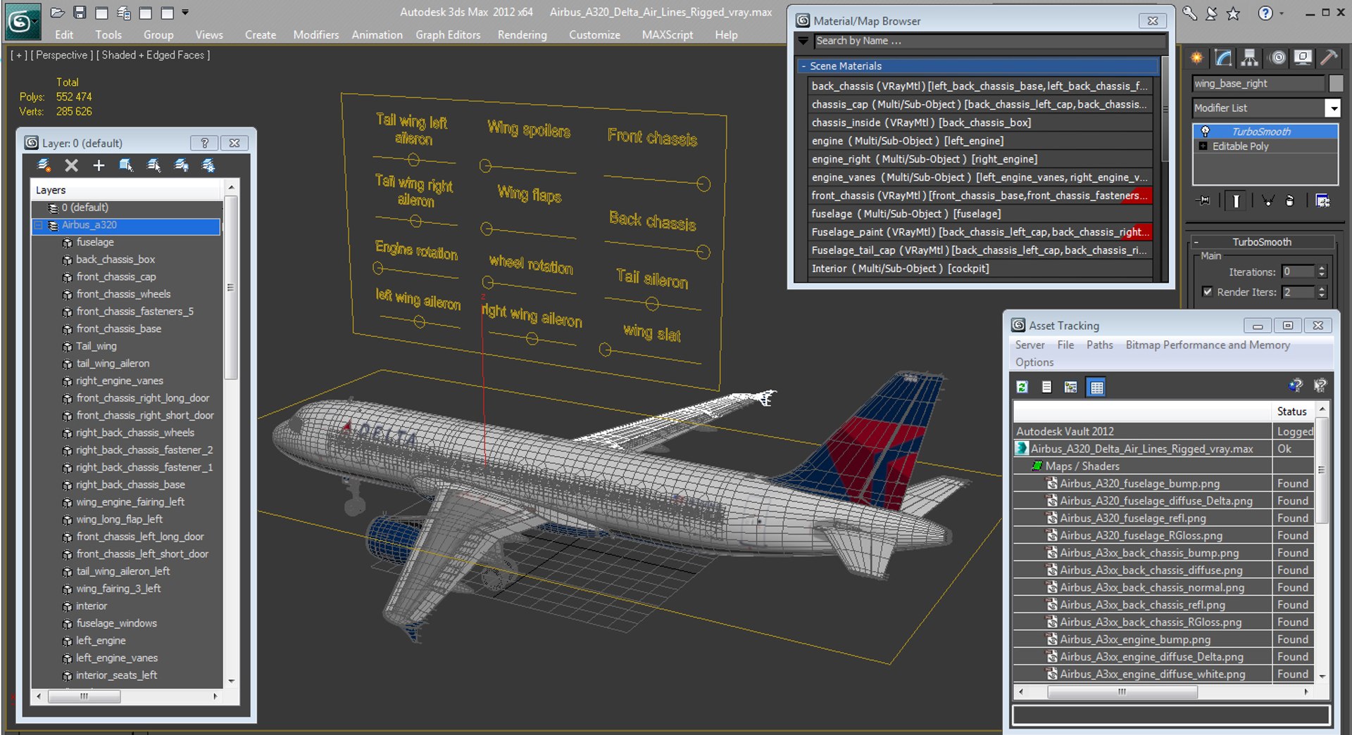Click Hide/Unhide All Layers icon
The height and width of the screenshot is (735, 1352).
pyautogui.click(x=181, y=165)
